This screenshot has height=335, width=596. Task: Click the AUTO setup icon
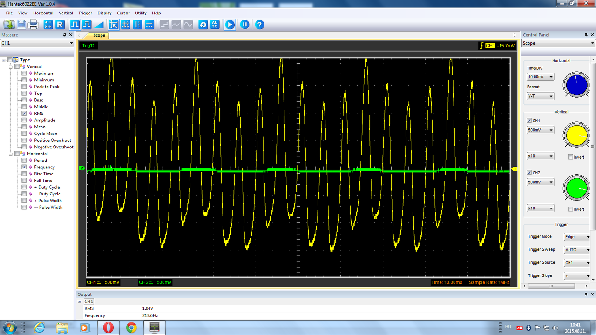pos(215,25)
